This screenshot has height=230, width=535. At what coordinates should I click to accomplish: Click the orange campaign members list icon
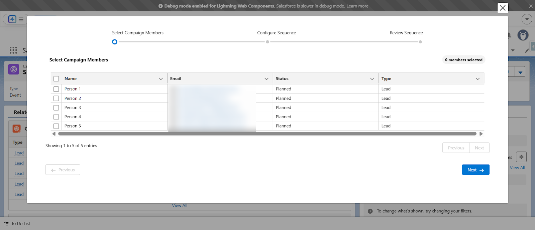pyautogui.click(x=16, y=129)
